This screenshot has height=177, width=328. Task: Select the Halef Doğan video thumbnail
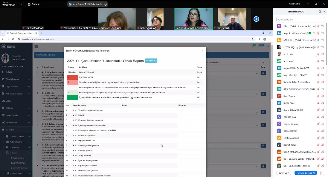[232, 19]
